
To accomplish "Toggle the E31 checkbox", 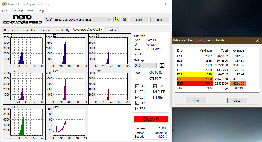I will [137, 97].
